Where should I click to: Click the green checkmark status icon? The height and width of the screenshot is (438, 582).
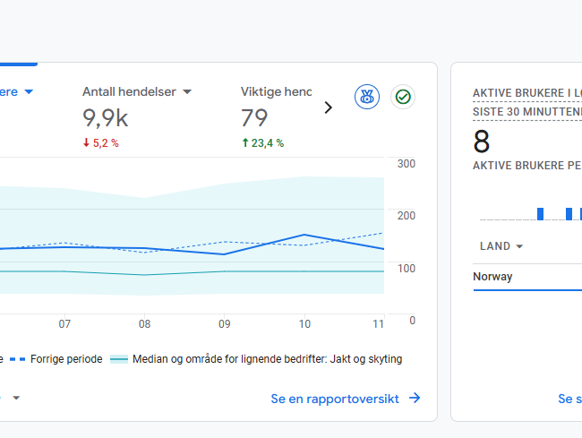tap(403, 97)
